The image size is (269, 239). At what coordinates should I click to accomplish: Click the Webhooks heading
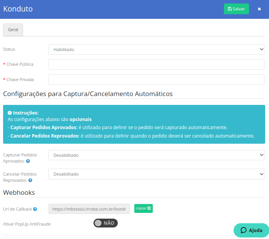point(19,193)
